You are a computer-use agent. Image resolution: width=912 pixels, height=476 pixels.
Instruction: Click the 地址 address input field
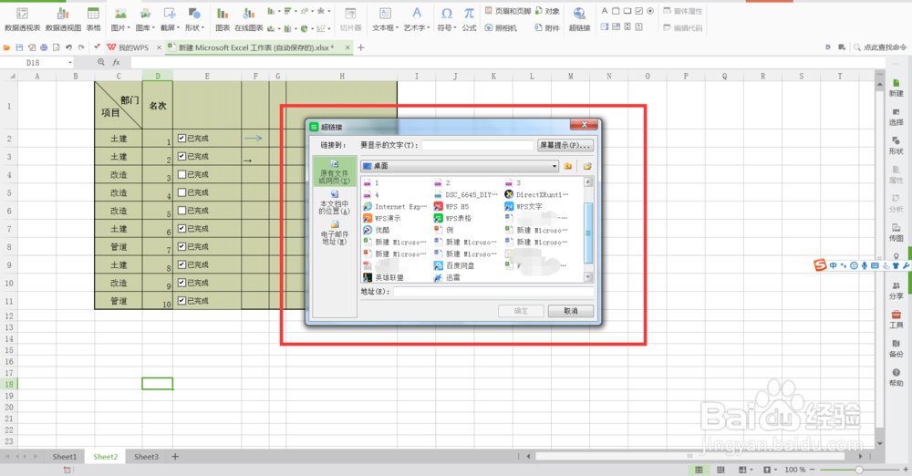[493, 291]
